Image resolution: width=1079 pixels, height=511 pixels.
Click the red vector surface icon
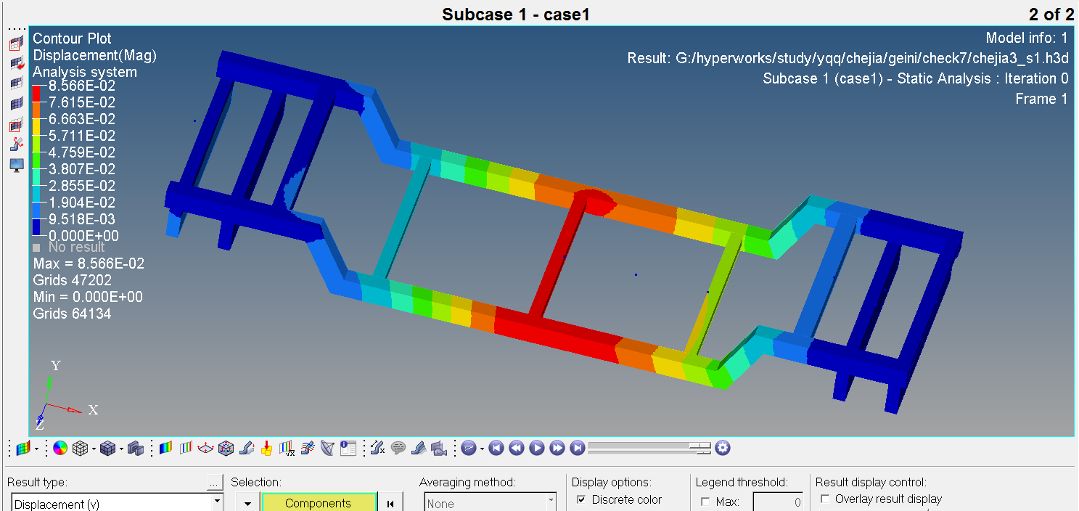pos(206,449)
